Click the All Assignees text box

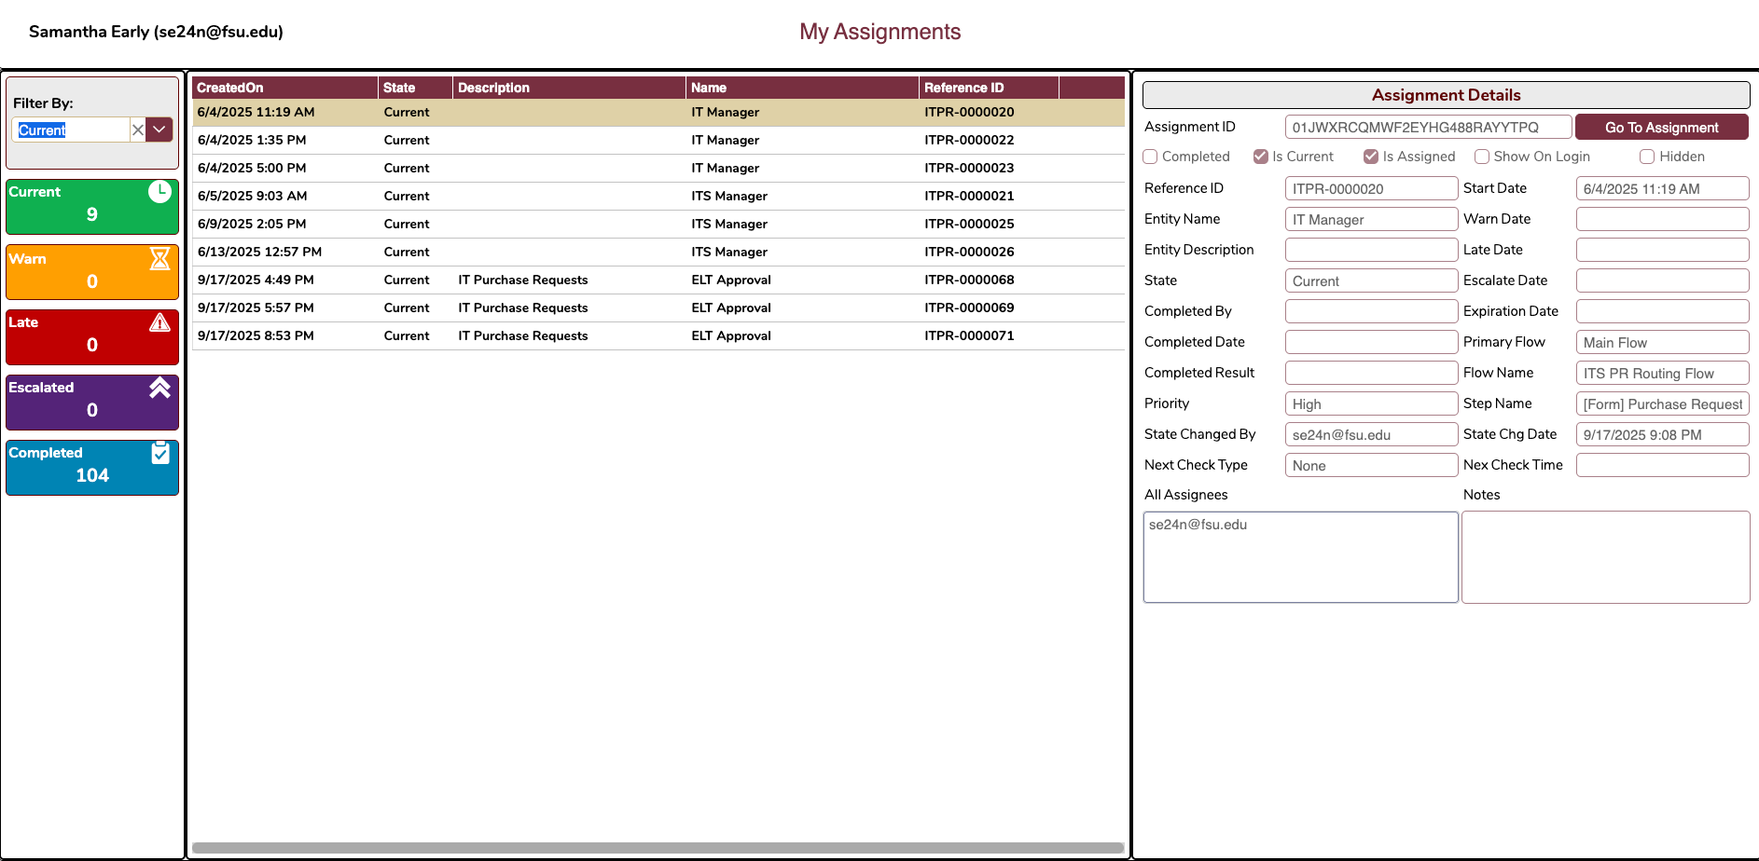[x=1301, y=557]
